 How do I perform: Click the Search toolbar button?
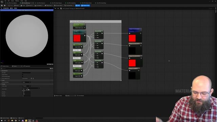pos(17,5)
